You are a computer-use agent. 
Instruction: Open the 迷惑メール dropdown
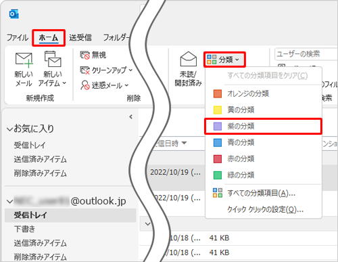tap(104, 85)
